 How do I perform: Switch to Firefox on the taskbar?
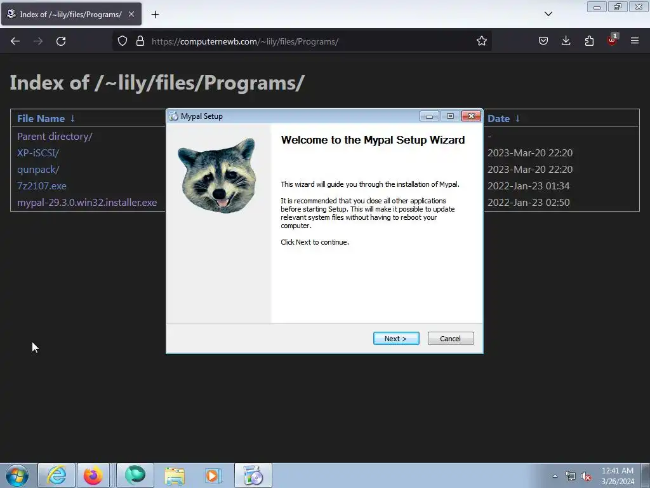click(93, 475)
